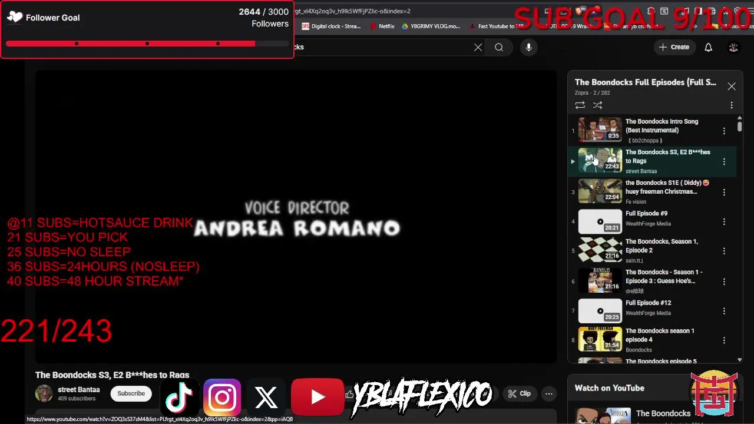Play checkered Season 1, Episode 2 thumbnail
Screen dimensions: 754x424
(x=600, y=250)
